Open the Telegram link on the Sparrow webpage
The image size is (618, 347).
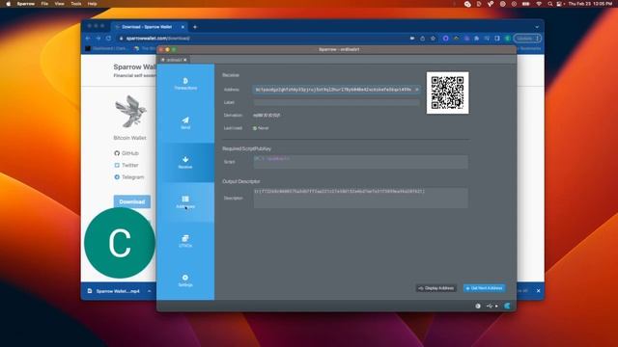128,177
